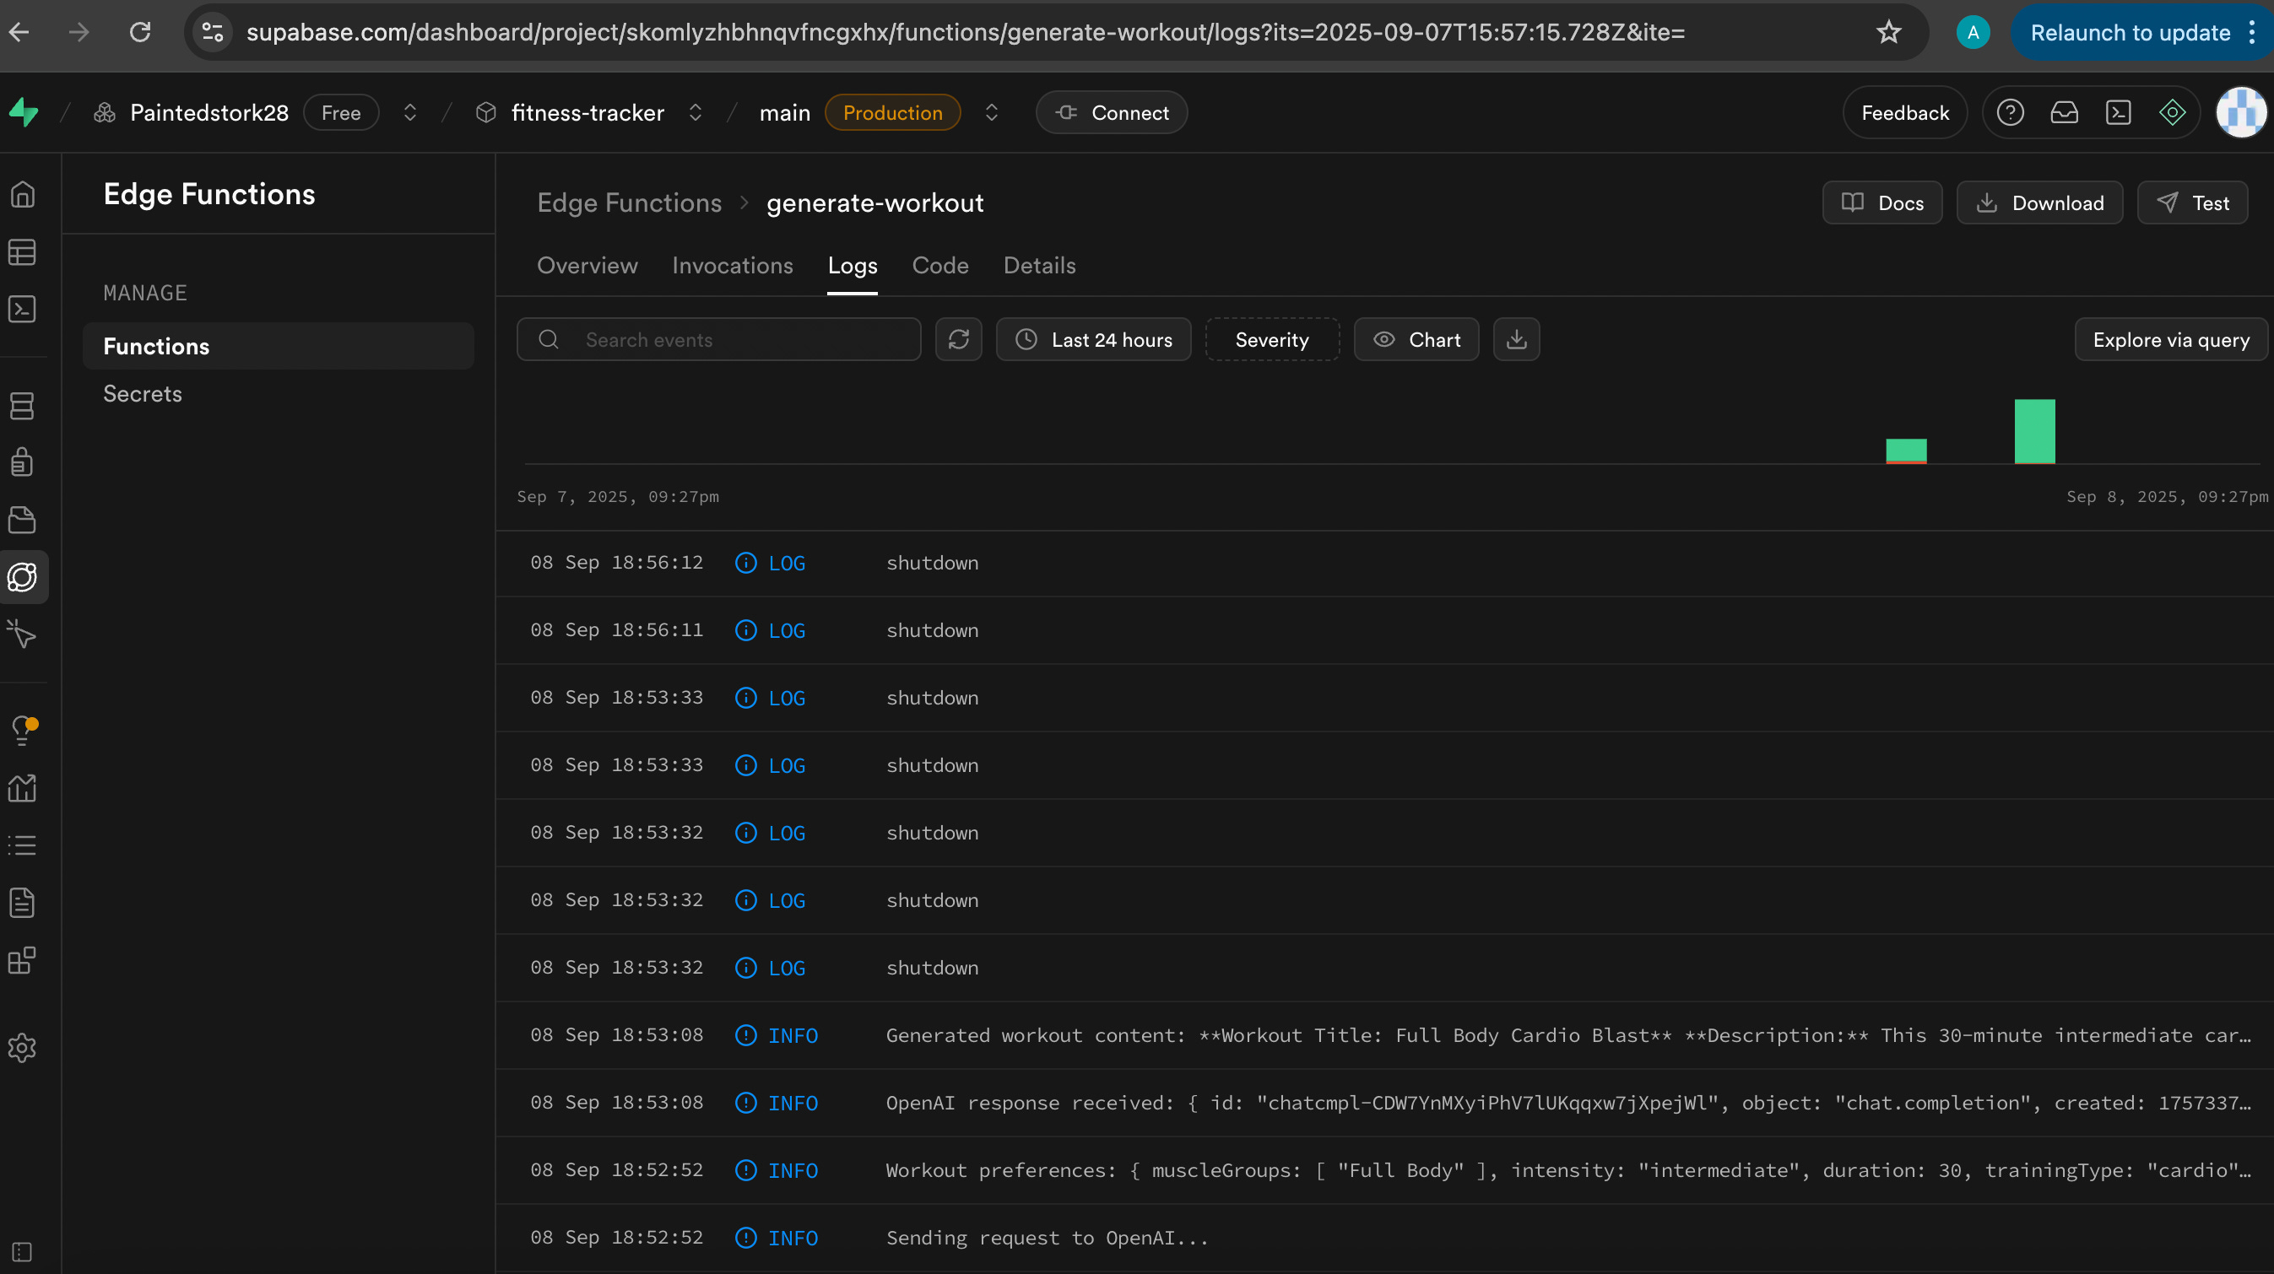Toggle Chart visibility eye button
This screenshot has height=1274, width=2274.
(1416, 340)
